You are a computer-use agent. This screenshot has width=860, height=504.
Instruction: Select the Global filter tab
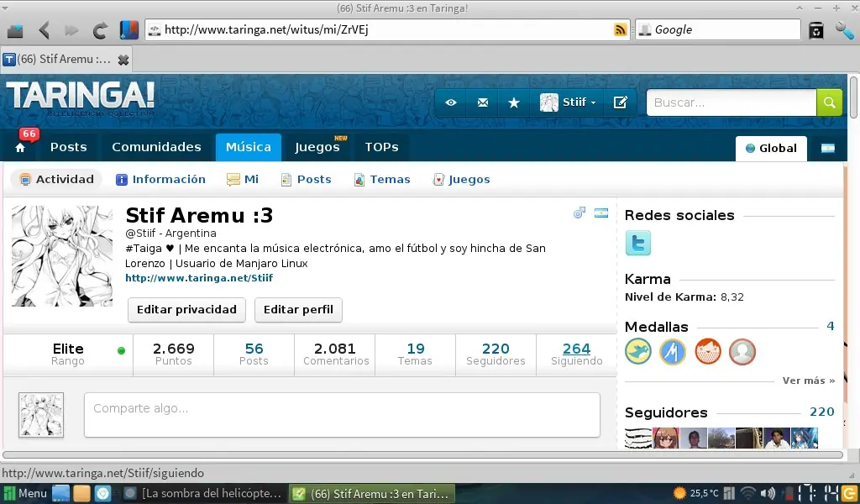tap(771, 148)
